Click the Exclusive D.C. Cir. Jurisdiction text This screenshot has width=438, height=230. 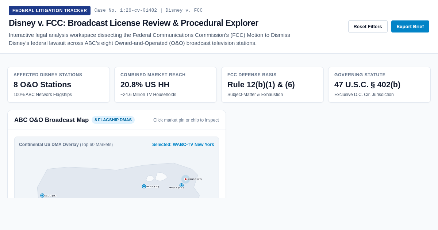364,95
